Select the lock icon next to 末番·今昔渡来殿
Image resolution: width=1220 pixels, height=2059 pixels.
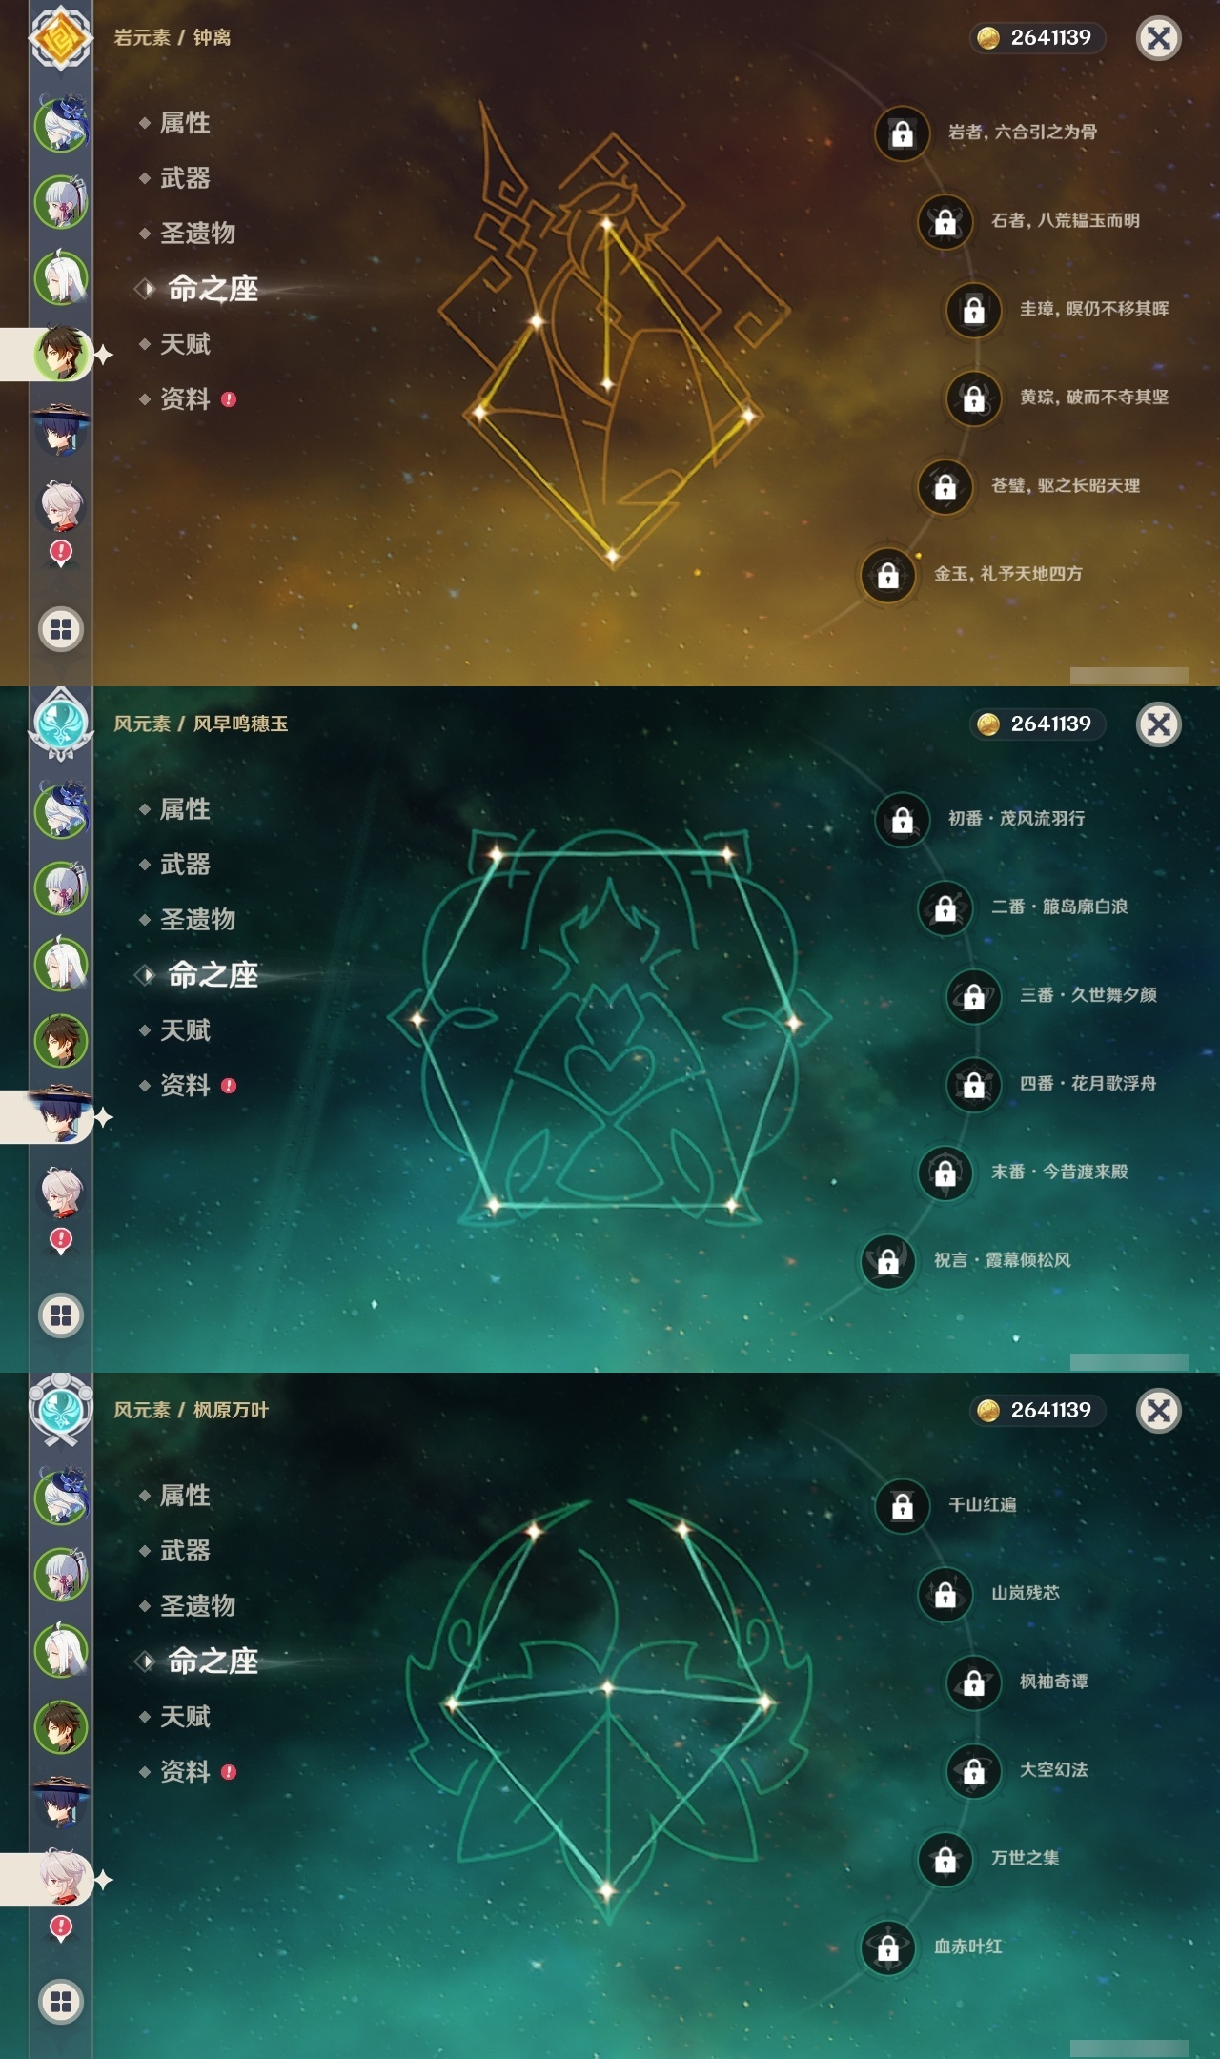click(x=945, y=1172)
